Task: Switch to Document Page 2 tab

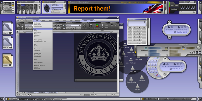Action: 42,93
